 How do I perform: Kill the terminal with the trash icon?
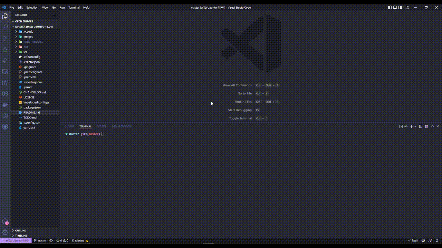426,126
